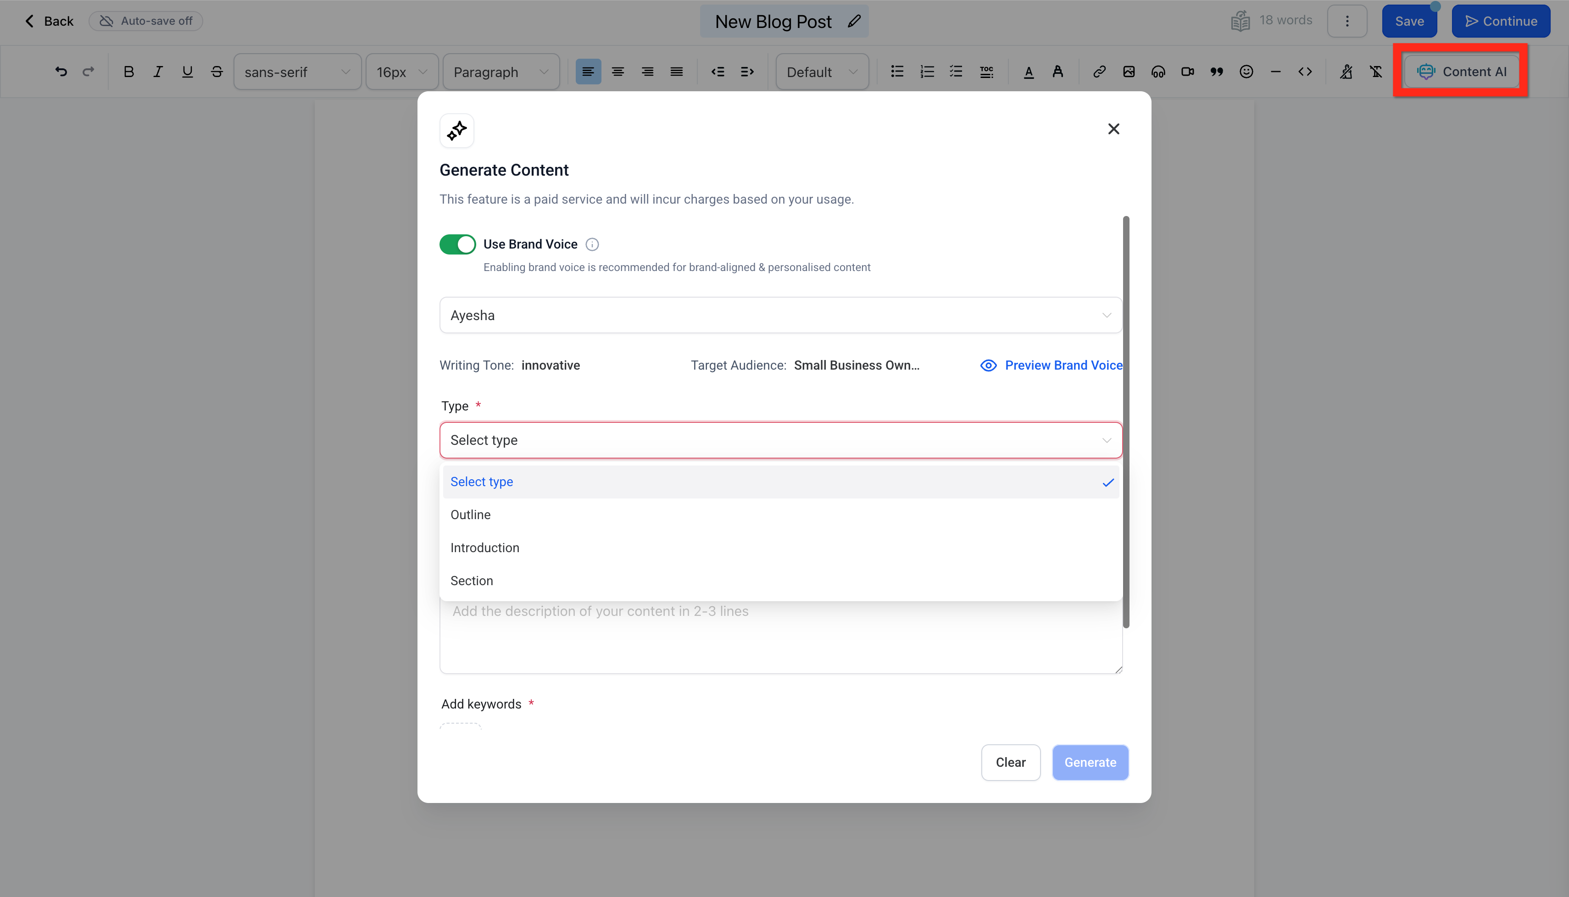Disable the Use Brand Voice toggle
Screen dimensions: 1569x897
point(457,244)
